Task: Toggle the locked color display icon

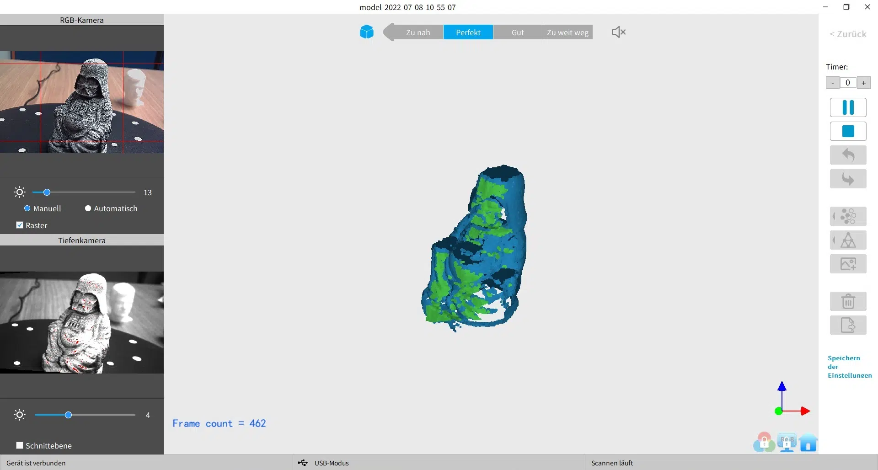Action: 764,442
